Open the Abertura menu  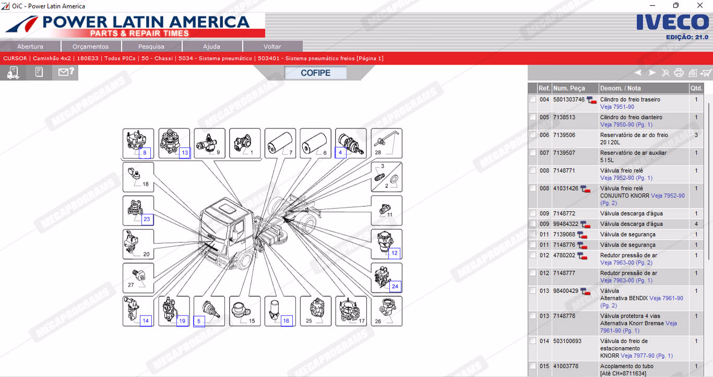coord(30,46)
